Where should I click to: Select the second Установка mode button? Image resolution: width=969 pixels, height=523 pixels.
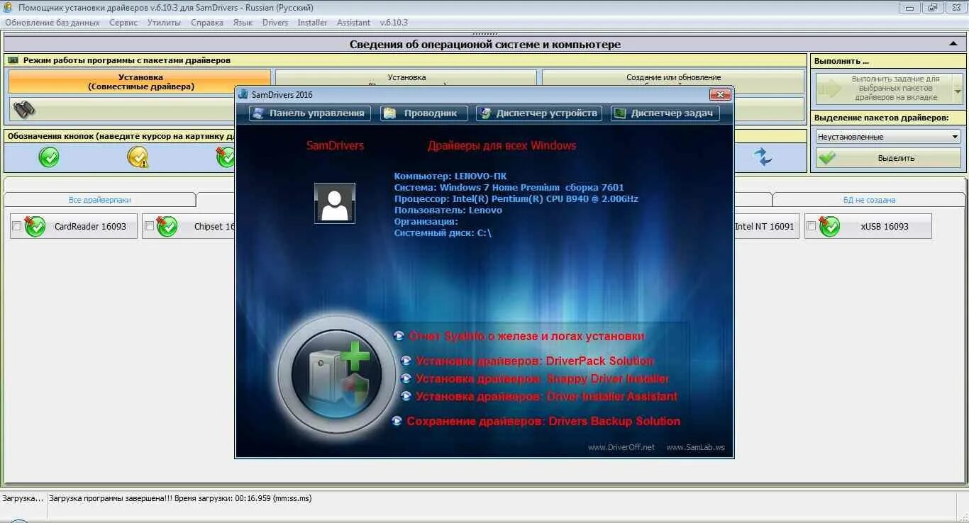click(406, 78)
